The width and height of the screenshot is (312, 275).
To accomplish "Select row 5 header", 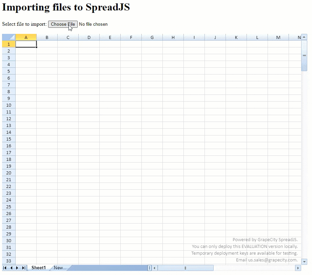I will (9, 71).
